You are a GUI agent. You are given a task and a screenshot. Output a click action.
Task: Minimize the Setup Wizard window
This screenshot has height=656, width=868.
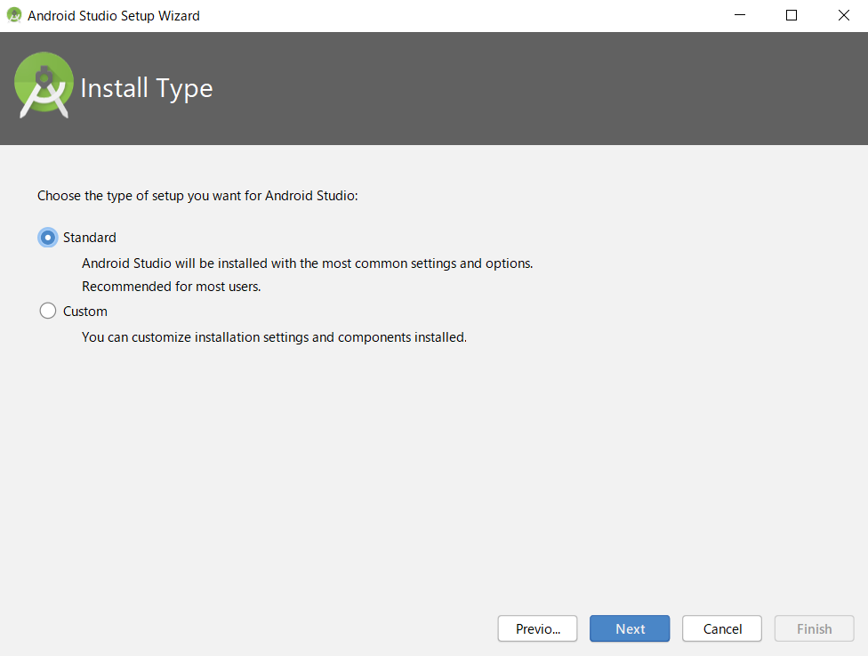point(738,16)
